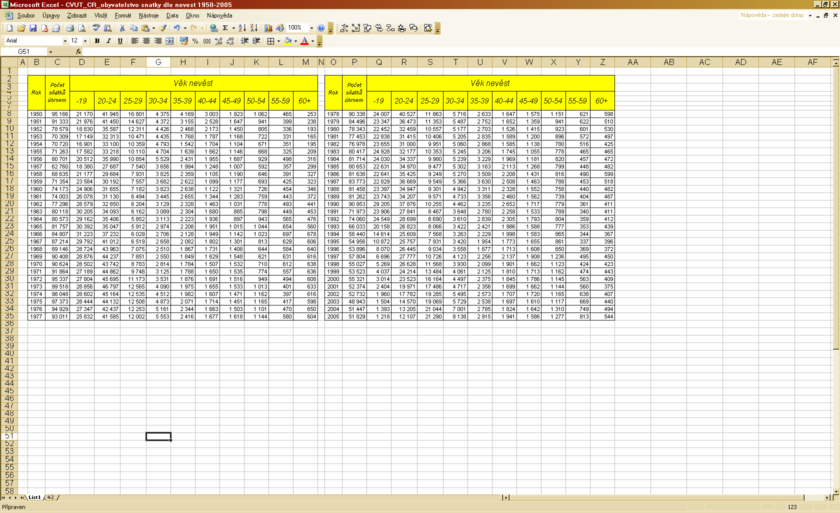Open the Nástroje menu
Screen dimensions: 840x513
coord(148,15)
